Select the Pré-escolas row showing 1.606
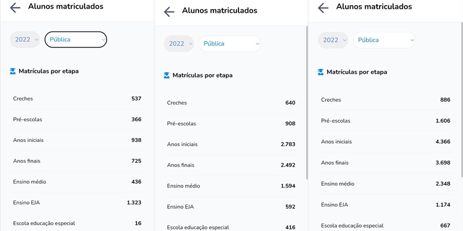 [385, 121]
